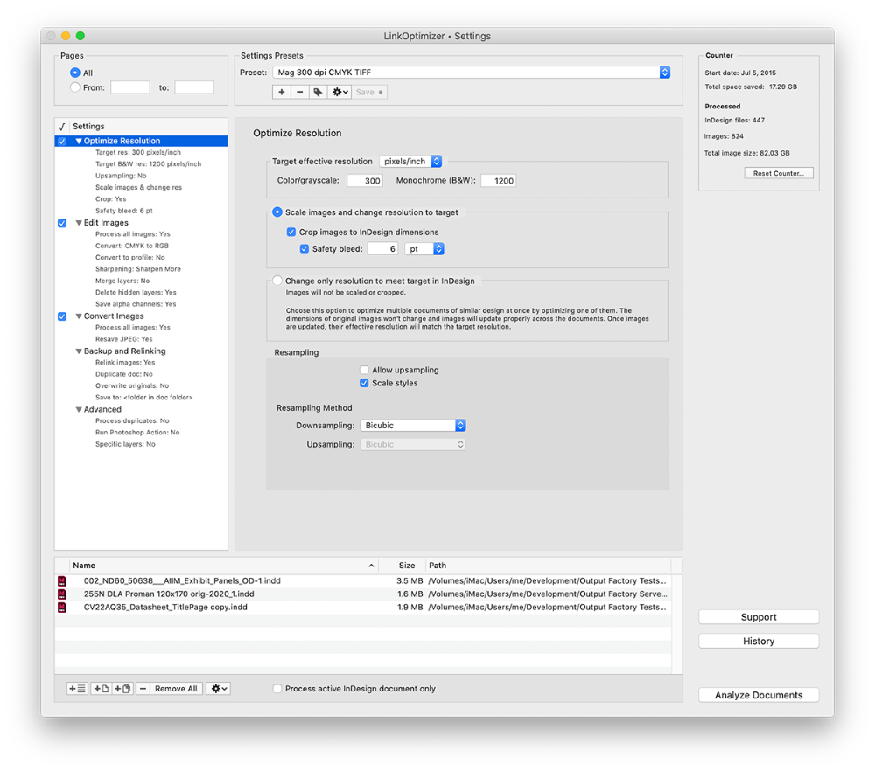Open Edit Images settings category
875x771 pixels.
(x=106, y=222)
